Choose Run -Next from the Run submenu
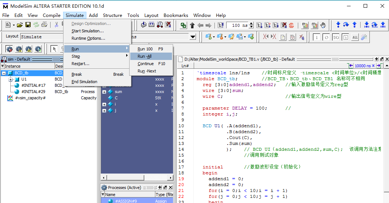389x203 pixels. (151, 71)
